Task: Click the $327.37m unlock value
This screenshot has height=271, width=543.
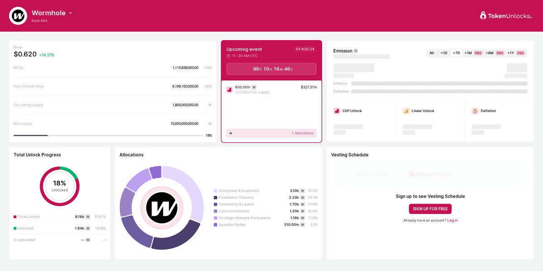Action: pyautogui.click(x=309, y=87)
